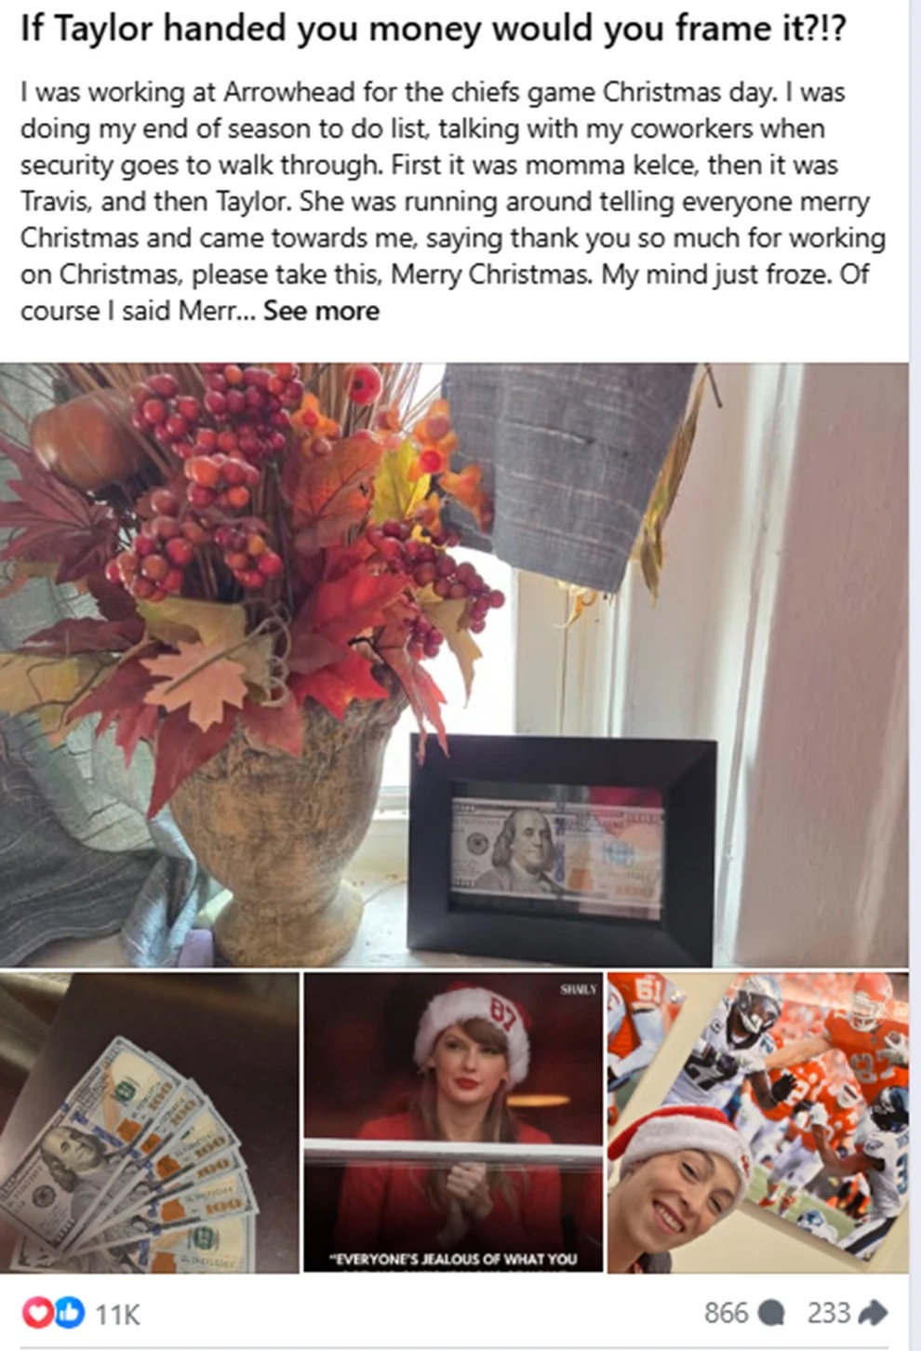
Task: Open the 11K reactions list
Action: pos(117,1314)
